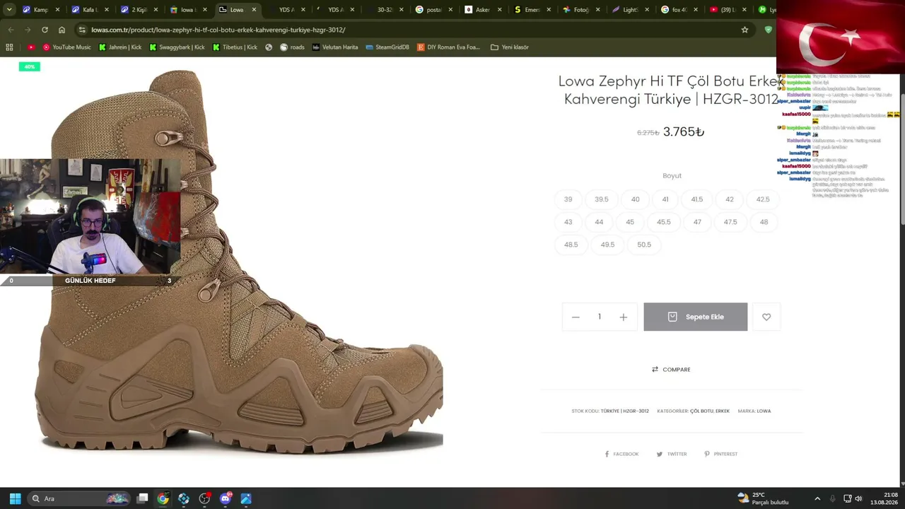Open the site information icon in address bar
This screenshot has height=509, width=905.
(x=82, y=30)
